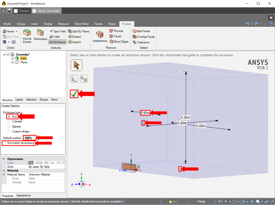Screen dimensions: 275x205
Task: Click Split By Plane tool
Action: point(79,31)
